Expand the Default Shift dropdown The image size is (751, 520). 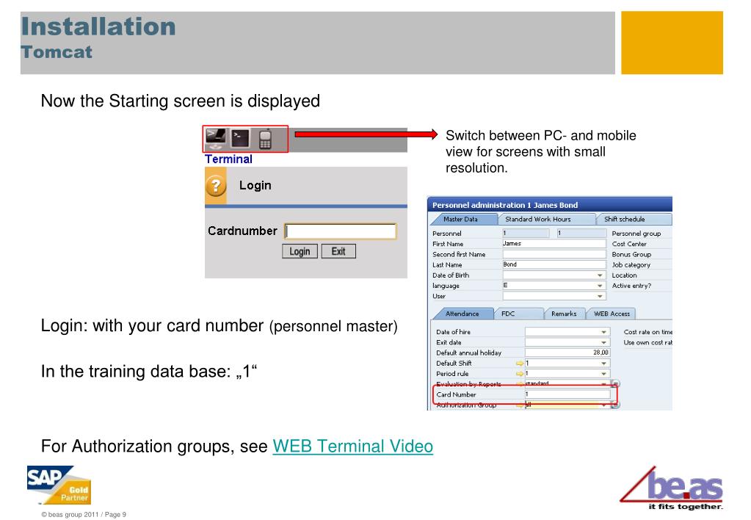click(603, 364)
